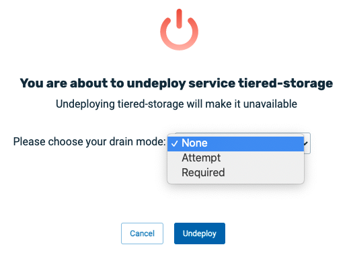
Task: Click the red power icon
Action: click(x=179, y=30)
